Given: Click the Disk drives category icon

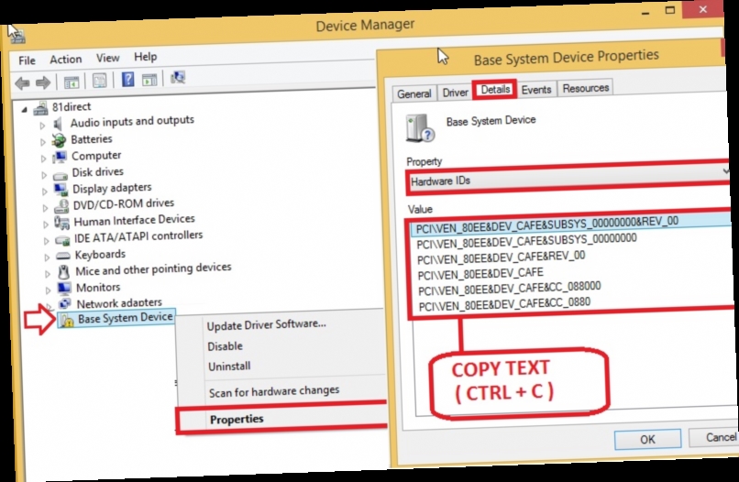Looking at the screenshot, I should point(61,175).
